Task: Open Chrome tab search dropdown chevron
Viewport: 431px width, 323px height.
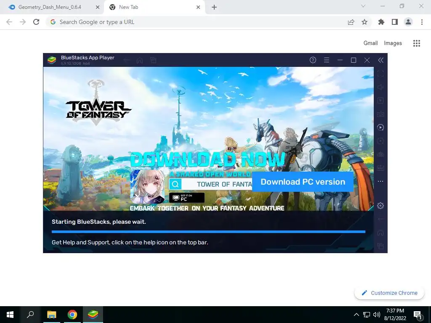Action: click(363, 6)
